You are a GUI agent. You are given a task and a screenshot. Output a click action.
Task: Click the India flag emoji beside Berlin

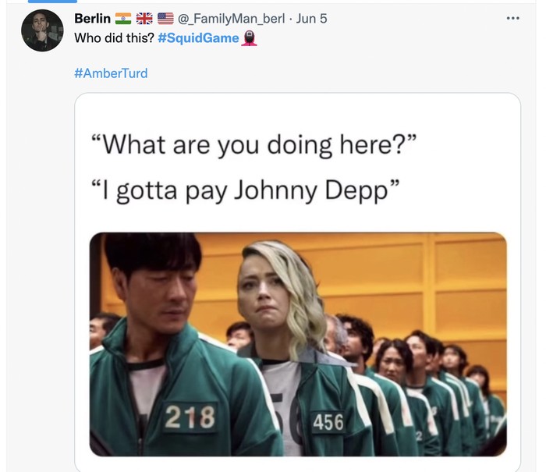pyautogui.click(x=123, y=18)
